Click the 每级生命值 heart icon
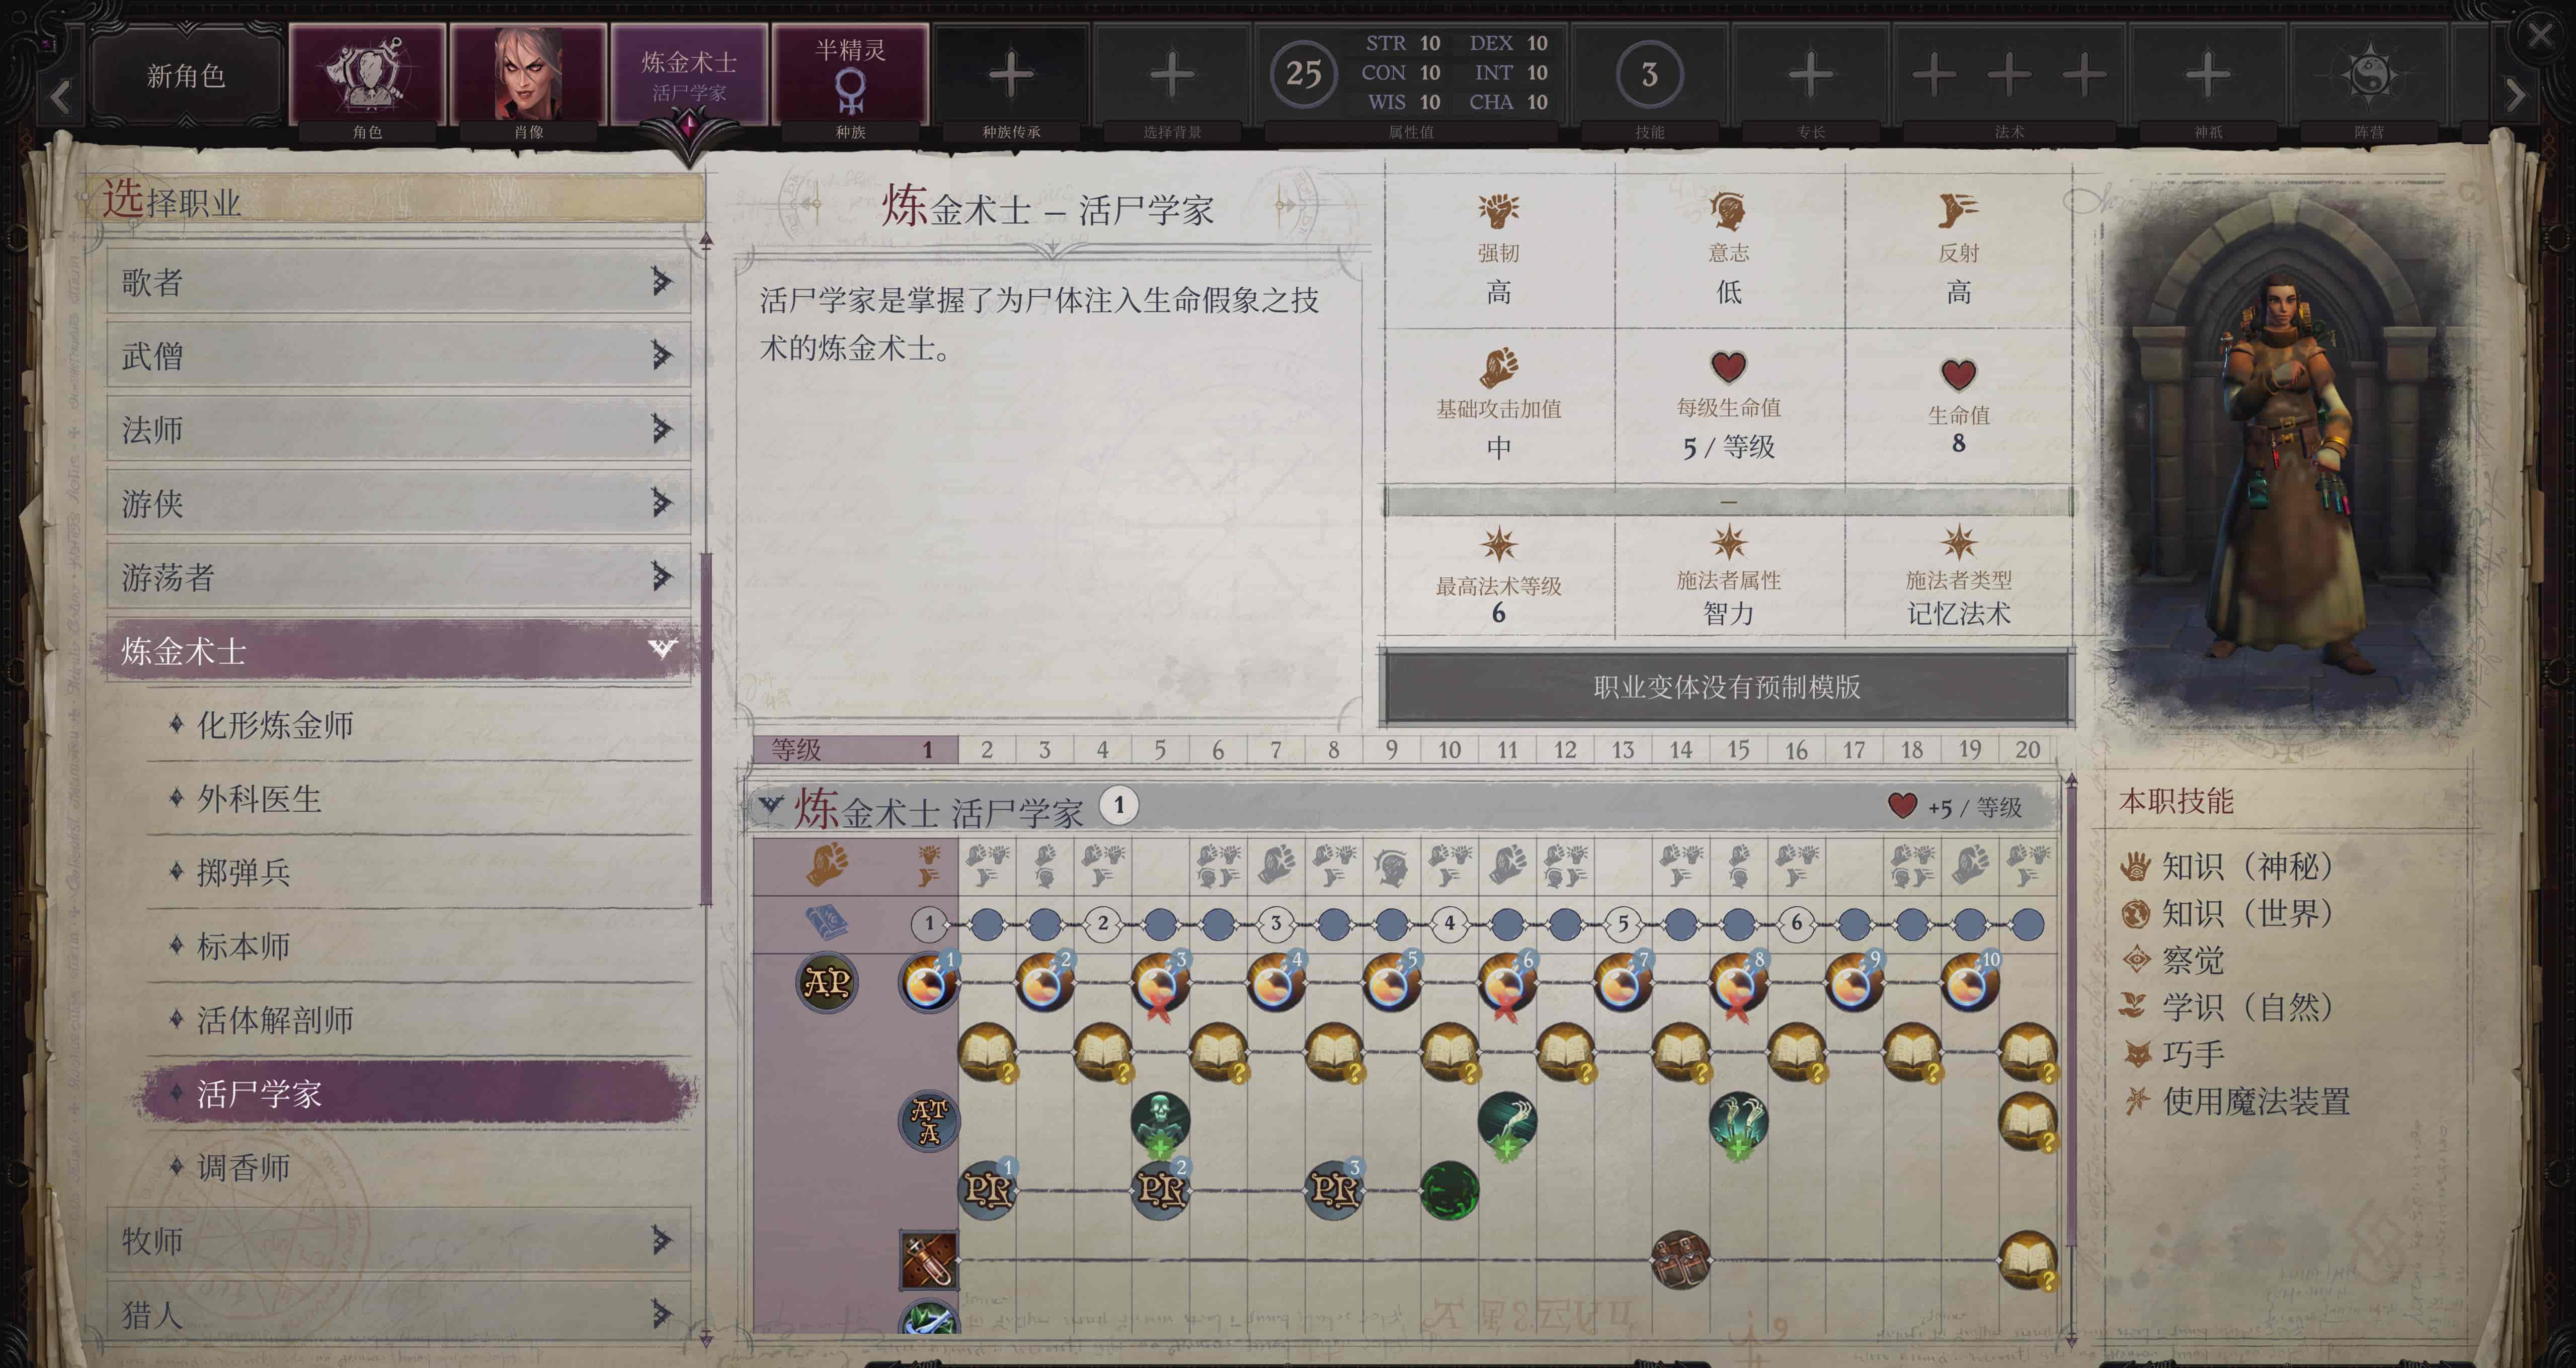The image size is (2576, 1368). coord(1728,367)
